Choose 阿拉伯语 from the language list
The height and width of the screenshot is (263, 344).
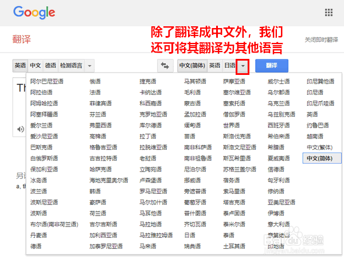pos(41,93)
